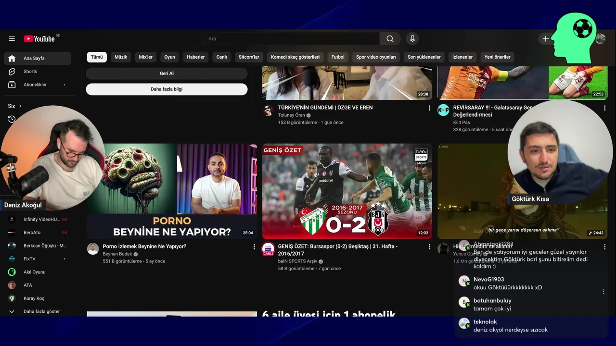Open Kilit Pas channel link
Image resolution: width=616 pixels, height=346 pixels.
tap(462, 123)
